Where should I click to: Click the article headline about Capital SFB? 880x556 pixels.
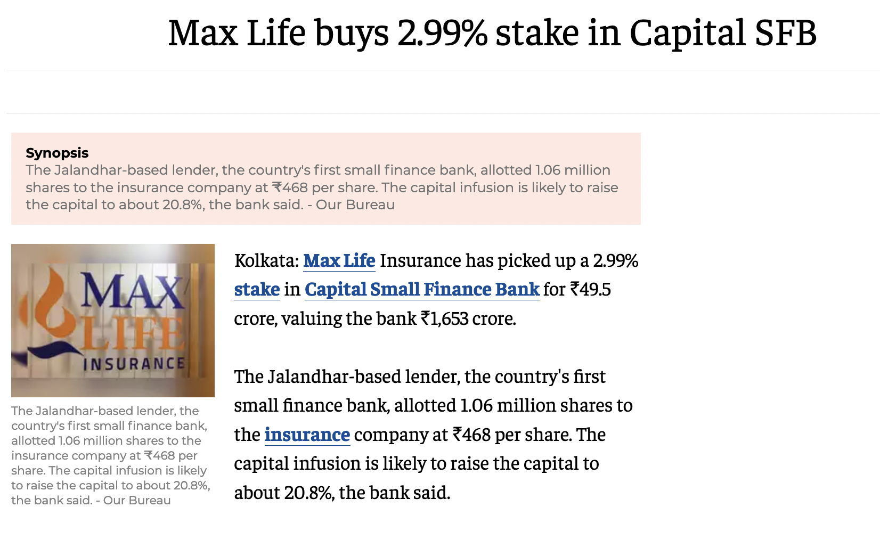(492, 32)
